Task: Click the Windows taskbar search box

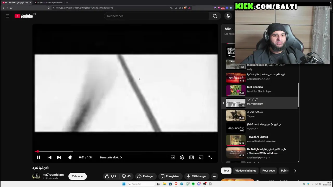Action: click(141, 184)
